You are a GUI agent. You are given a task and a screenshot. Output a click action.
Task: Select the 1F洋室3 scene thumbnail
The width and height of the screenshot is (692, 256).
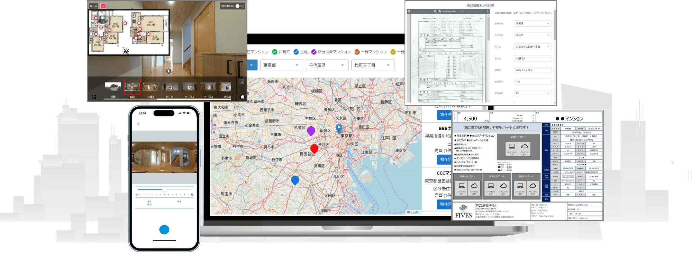point(208,87)
